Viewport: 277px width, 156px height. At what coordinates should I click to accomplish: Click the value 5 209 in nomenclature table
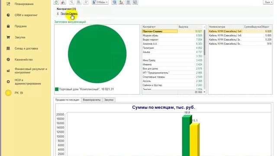click(268, 39)
